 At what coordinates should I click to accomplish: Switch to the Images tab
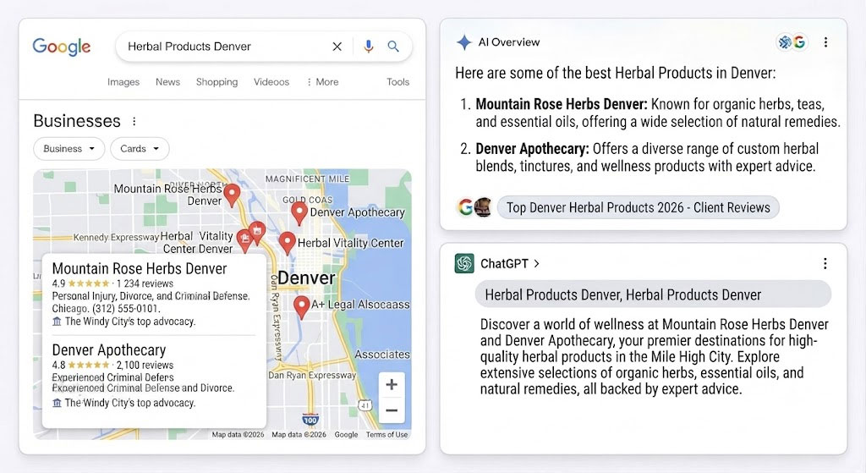click(123, 82)
